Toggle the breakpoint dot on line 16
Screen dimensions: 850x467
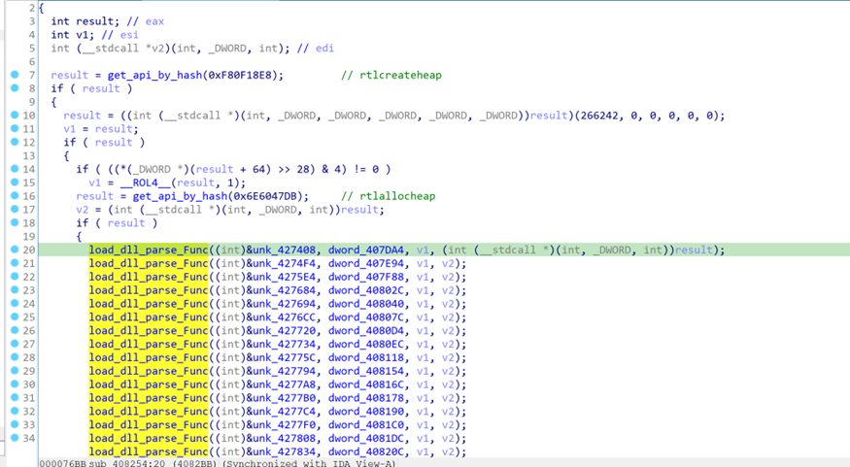15,196
